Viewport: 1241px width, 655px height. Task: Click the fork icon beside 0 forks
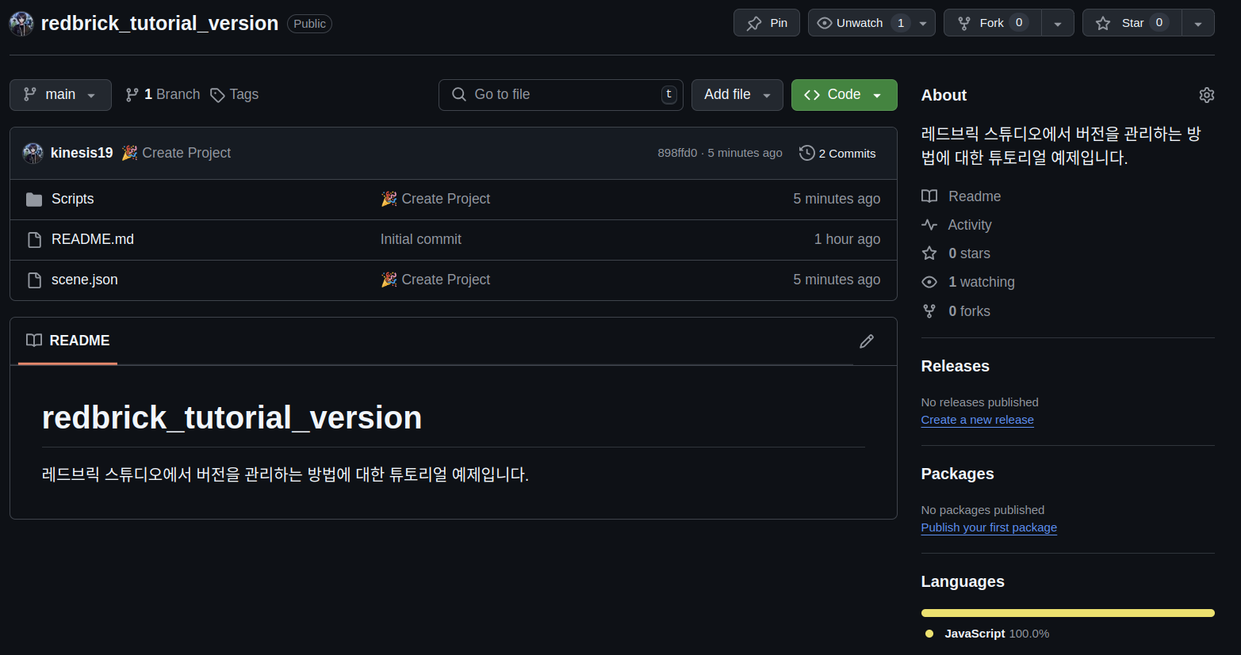(929, 311)
